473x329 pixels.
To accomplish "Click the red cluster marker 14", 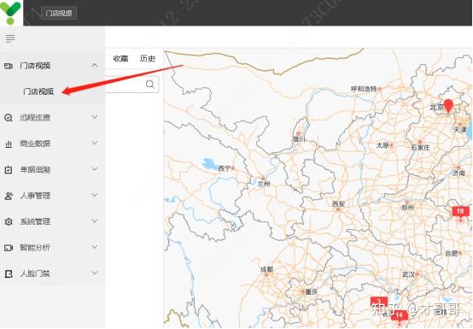I will (x=400, y=315).
